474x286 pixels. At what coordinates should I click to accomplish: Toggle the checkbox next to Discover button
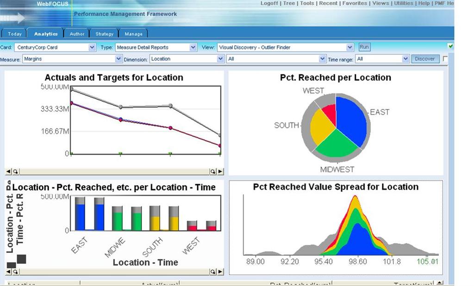tap(445, 59)
